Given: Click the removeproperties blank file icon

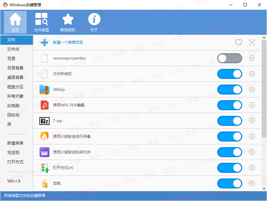Looking at the screenshot, I should pyautogui.click(x=44, y=58).
